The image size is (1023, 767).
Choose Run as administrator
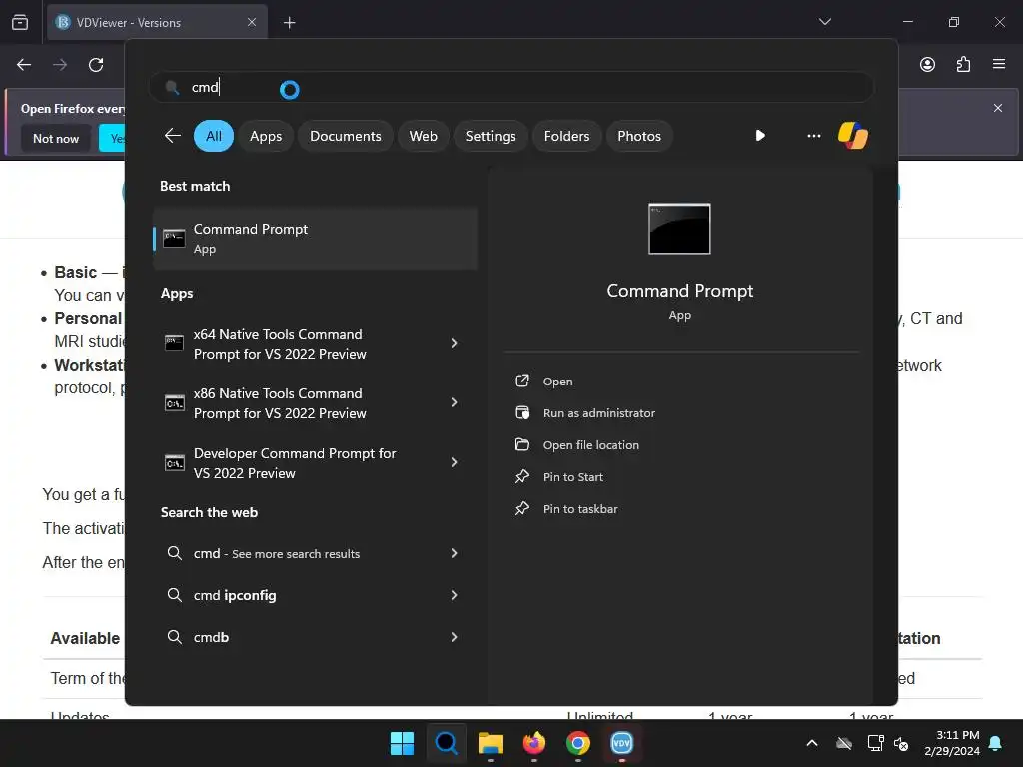598,413
